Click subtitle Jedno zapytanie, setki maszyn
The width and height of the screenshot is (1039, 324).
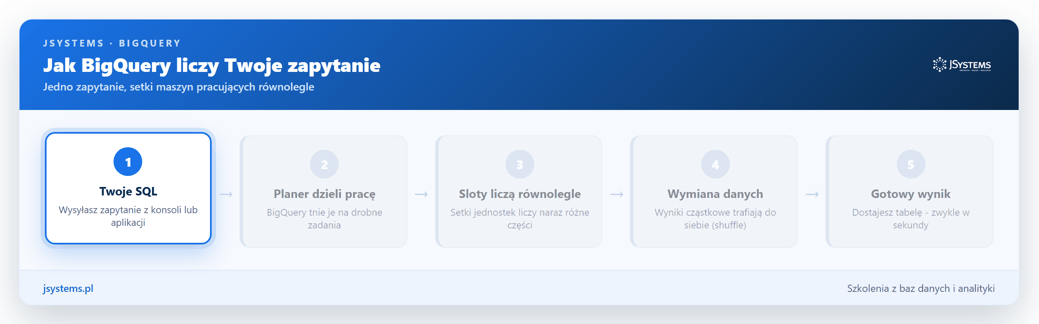coord(179,87)
